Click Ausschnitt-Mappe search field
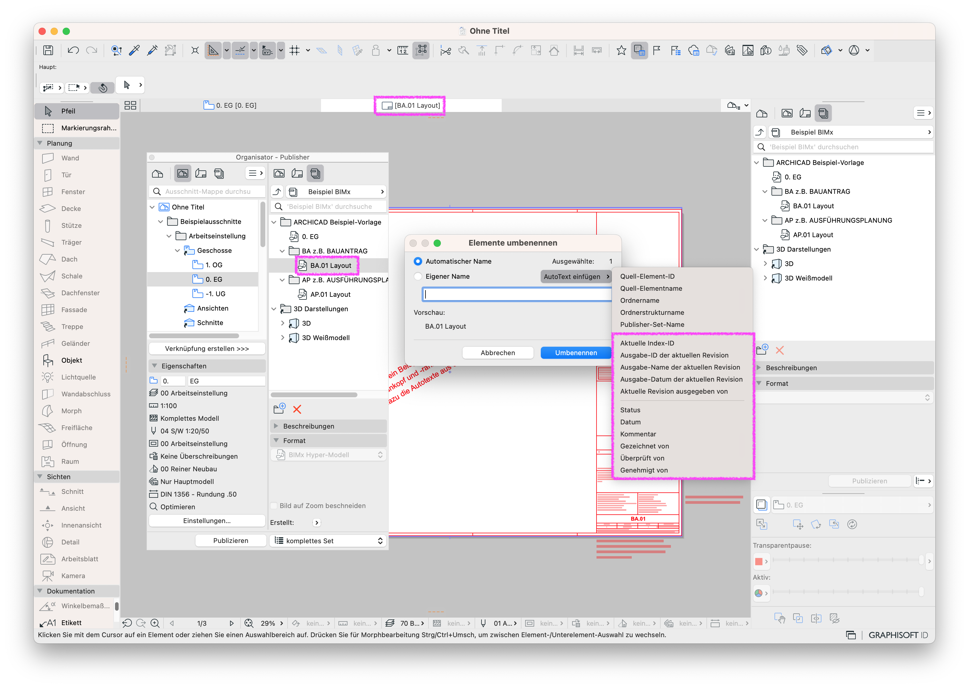Viewport: 969px width, 688px height. click(x=207, y=192)
